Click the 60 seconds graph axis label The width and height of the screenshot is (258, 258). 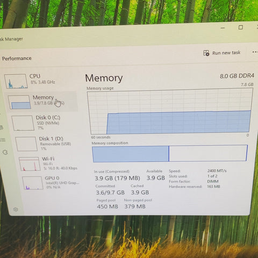[x=101, y=137]
